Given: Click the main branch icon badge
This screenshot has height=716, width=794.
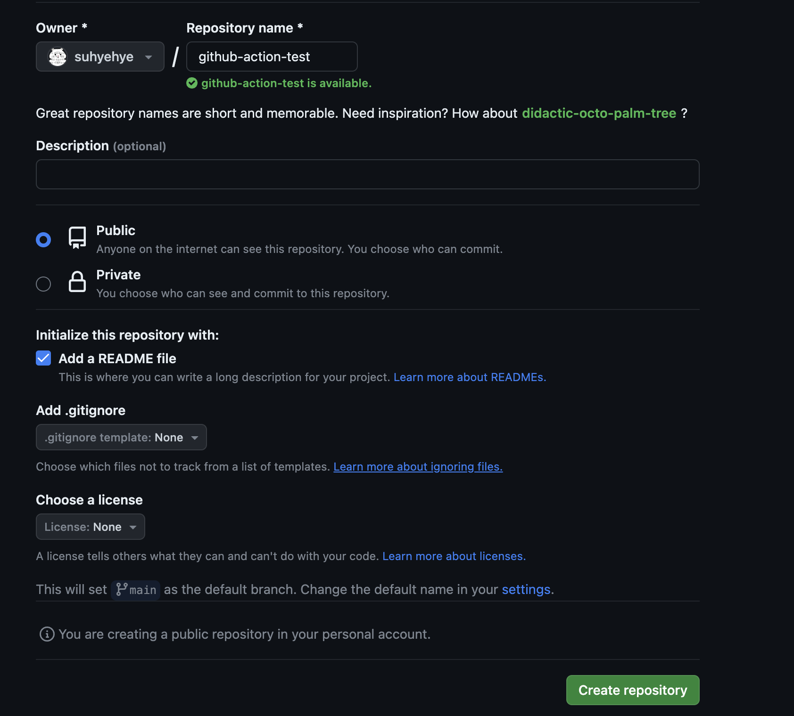Looking at the screenshot, I should click(122, 589).
